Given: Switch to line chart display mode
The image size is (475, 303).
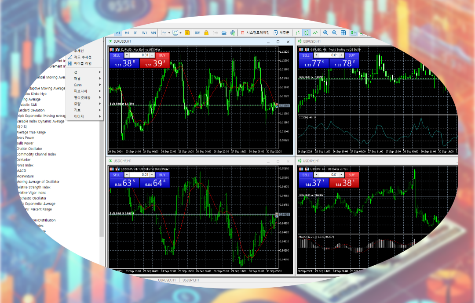Looking at the screenshot, I should [x=315, y=32].
